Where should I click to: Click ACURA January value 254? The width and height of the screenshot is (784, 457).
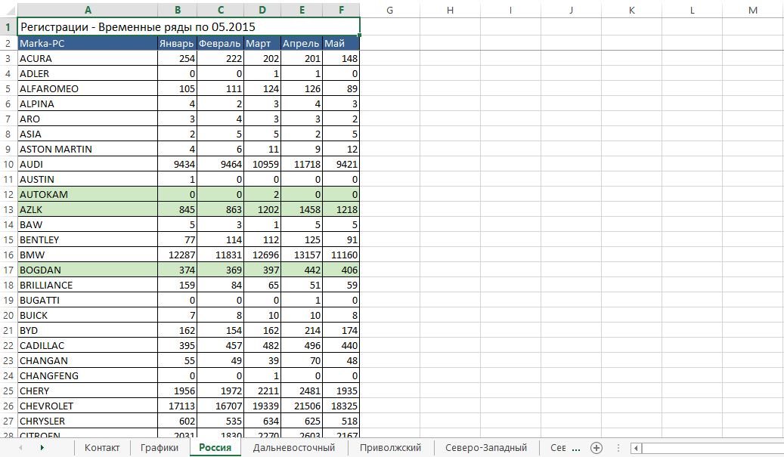[x=177, y=58]
